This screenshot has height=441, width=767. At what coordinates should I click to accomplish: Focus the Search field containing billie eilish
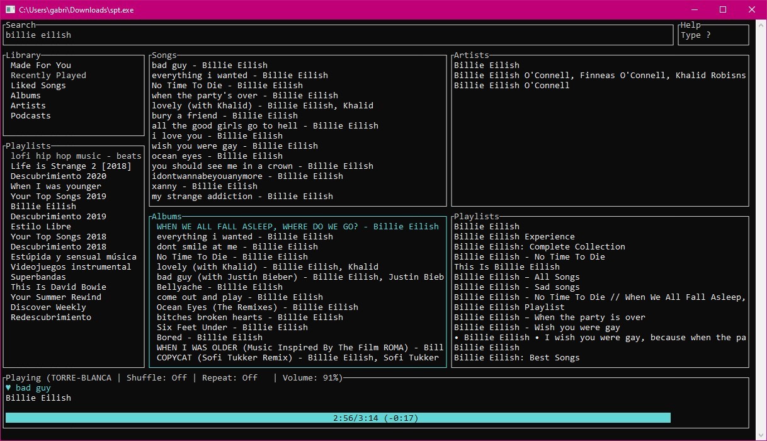pyautogui.click(x=338, y=35)
